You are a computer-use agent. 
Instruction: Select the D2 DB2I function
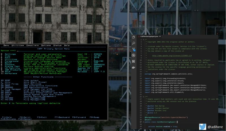click(6, 86)
